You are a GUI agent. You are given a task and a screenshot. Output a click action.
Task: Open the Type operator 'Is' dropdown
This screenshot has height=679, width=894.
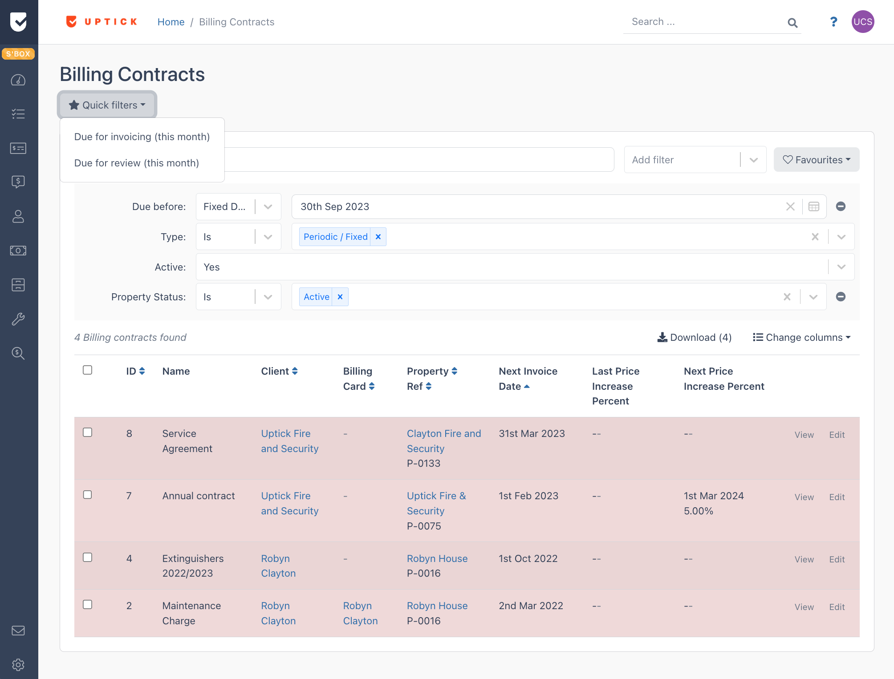238,237
